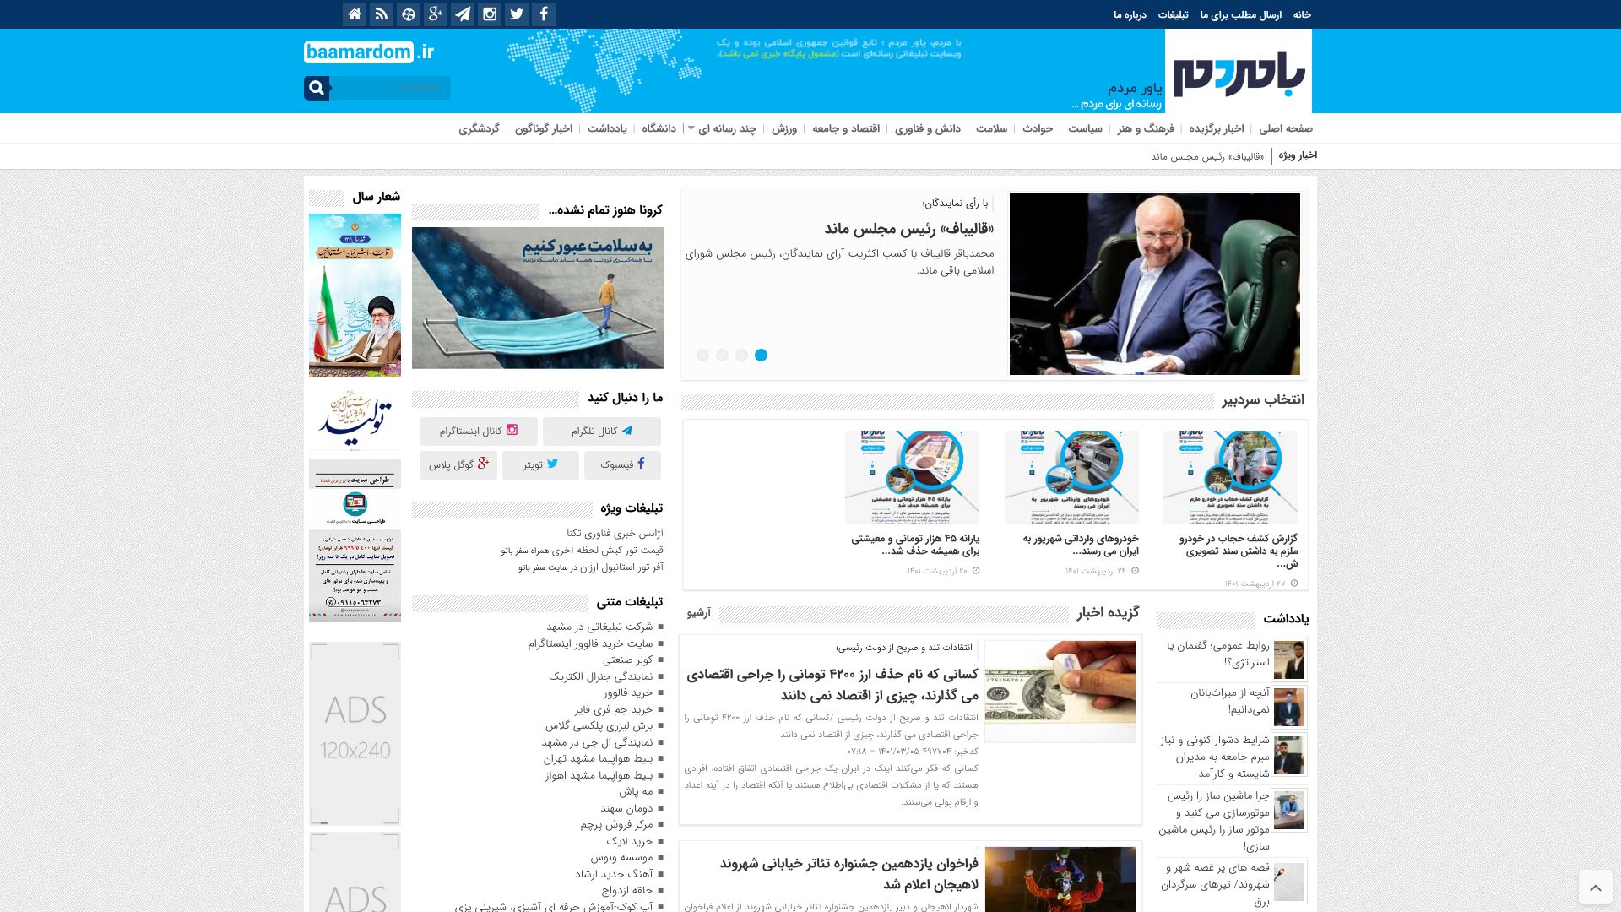Select the اخبار گوناگون menu item
The image size is (1621, 912).
(544, 128)
